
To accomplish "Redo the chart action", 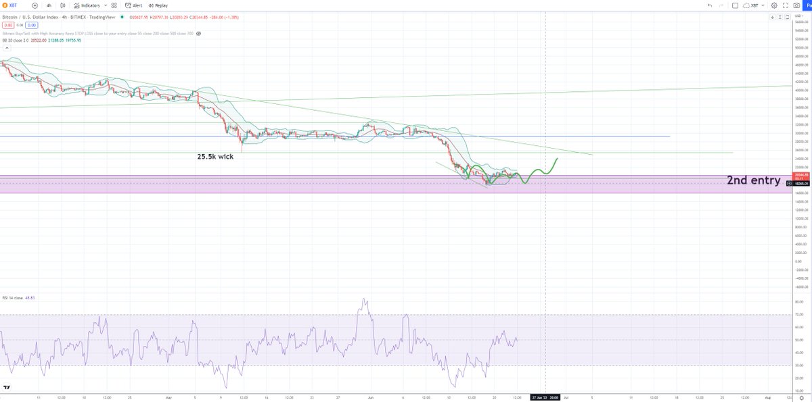I will click(721, 5).
